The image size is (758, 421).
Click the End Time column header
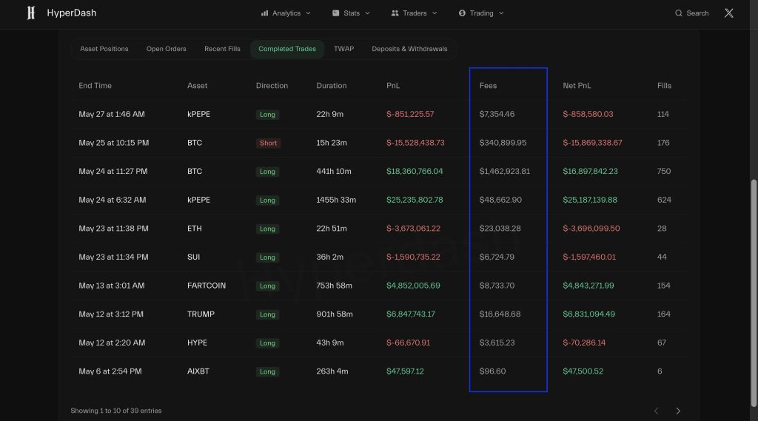[x=95, y=86]
